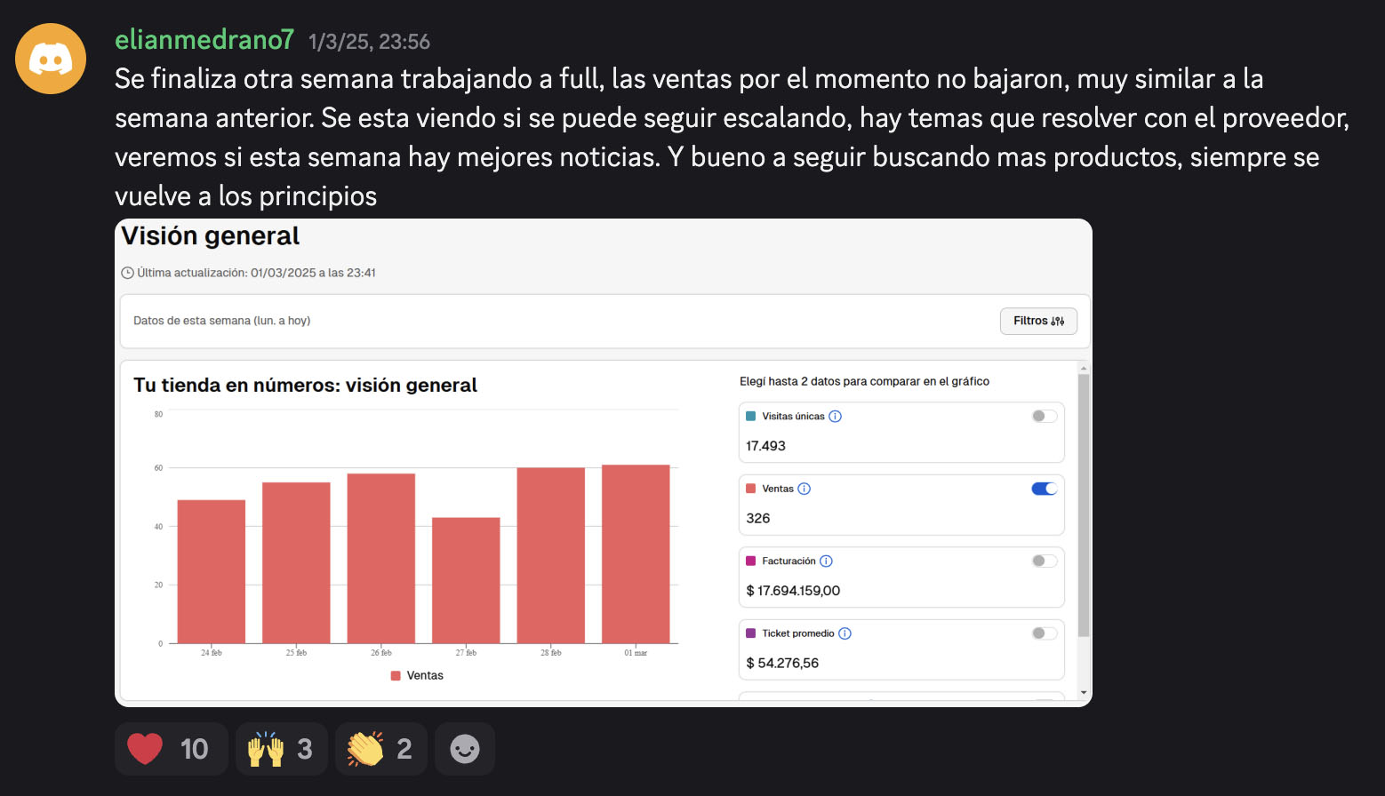Click the info icon beside Facturación
1385x796 pixels.
826,561
